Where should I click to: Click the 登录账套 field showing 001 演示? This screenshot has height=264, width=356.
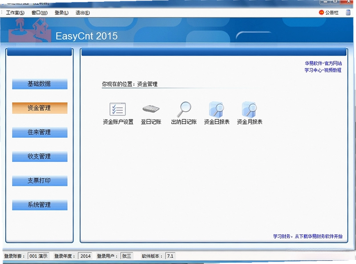tap(38, 256)
